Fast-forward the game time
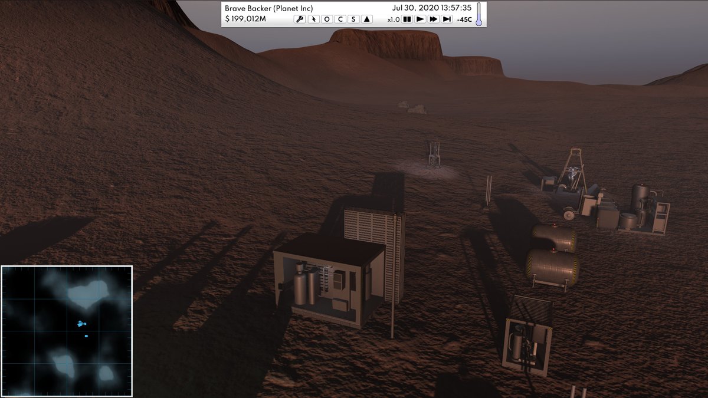This screenshot has width=708, height=398. pos(435,18)
